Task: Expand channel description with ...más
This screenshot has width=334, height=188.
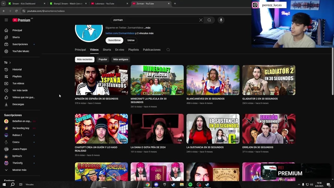Action: pyautogui.click(x=147, y=28)
